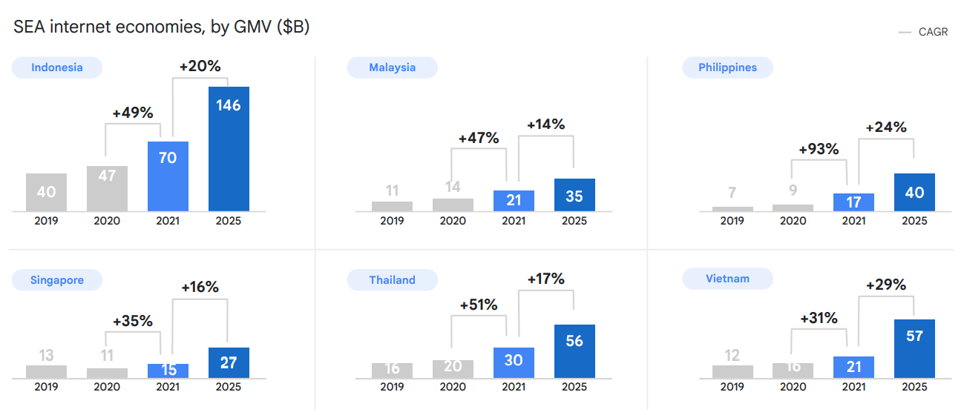Screen dimensions: 964x415
Task: Click the Philippines country label pill
Action: [x=727, y=67]
